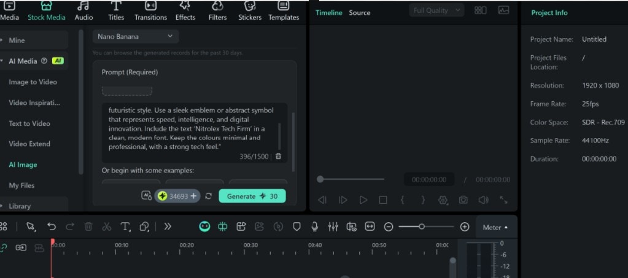Click the preview playback progress slider

[x=351, y=179]
